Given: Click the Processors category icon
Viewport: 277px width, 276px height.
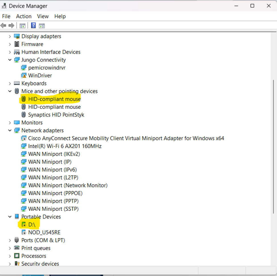Looking at the screenshot, I should (17, 256).
